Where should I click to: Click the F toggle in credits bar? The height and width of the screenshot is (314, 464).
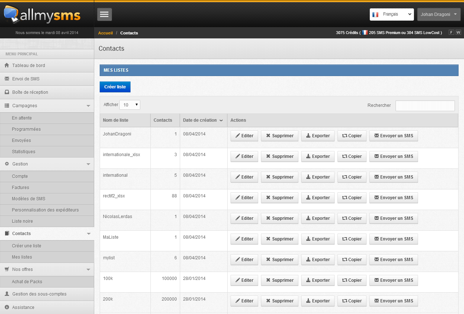451,33
